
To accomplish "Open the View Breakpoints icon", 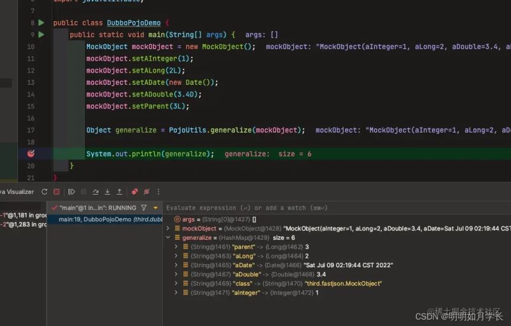I will 135,191.
